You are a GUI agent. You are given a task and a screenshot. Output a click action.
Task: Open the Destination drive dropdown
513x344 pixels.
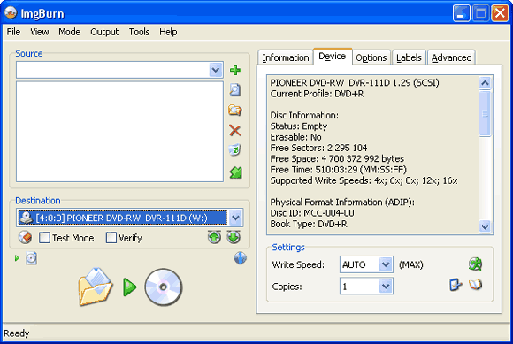pyautogui.click(x=235, y=218)
